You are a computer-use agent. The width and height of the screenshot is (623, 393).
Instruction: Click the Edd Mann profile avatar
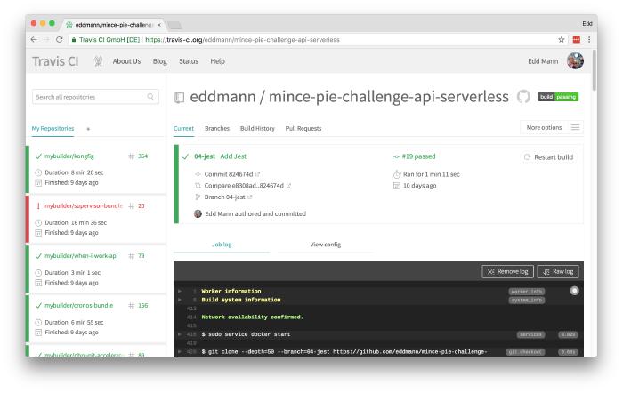coord(575,60)
